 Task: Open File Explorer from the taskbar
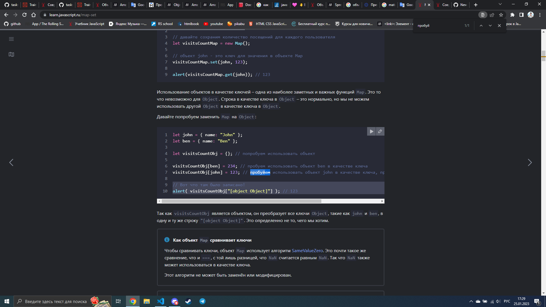146,301
